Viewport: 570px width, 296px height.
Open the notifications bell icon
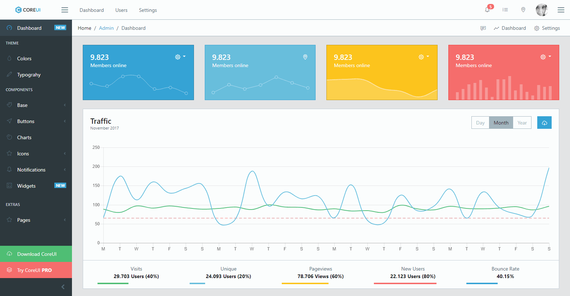click(487, 10)
